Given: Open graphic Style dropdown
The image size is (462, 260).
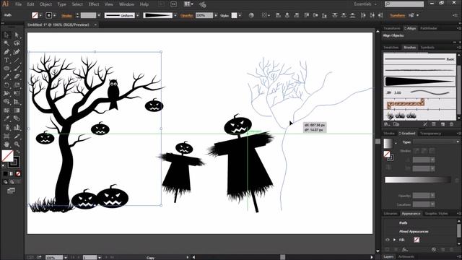Looking at the screenshot, I should click(240, 15).
